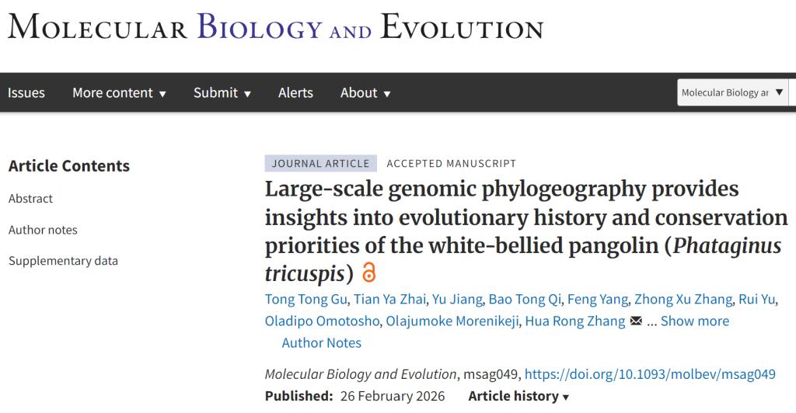Click author name Zhong Xu Zhang
796x413 pixels.
[x=683, y=300]
